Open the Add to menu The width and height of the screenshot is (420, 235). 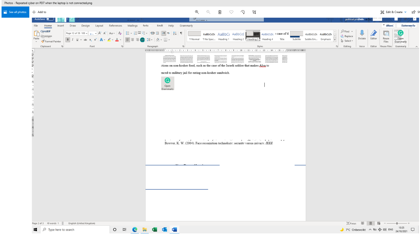click(39, 12)
